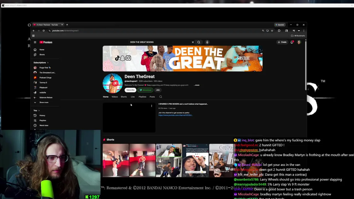This screenshot has width=354, height=199.
Task: Clear the search box with the X icon
Action: (x=193, y=42)
